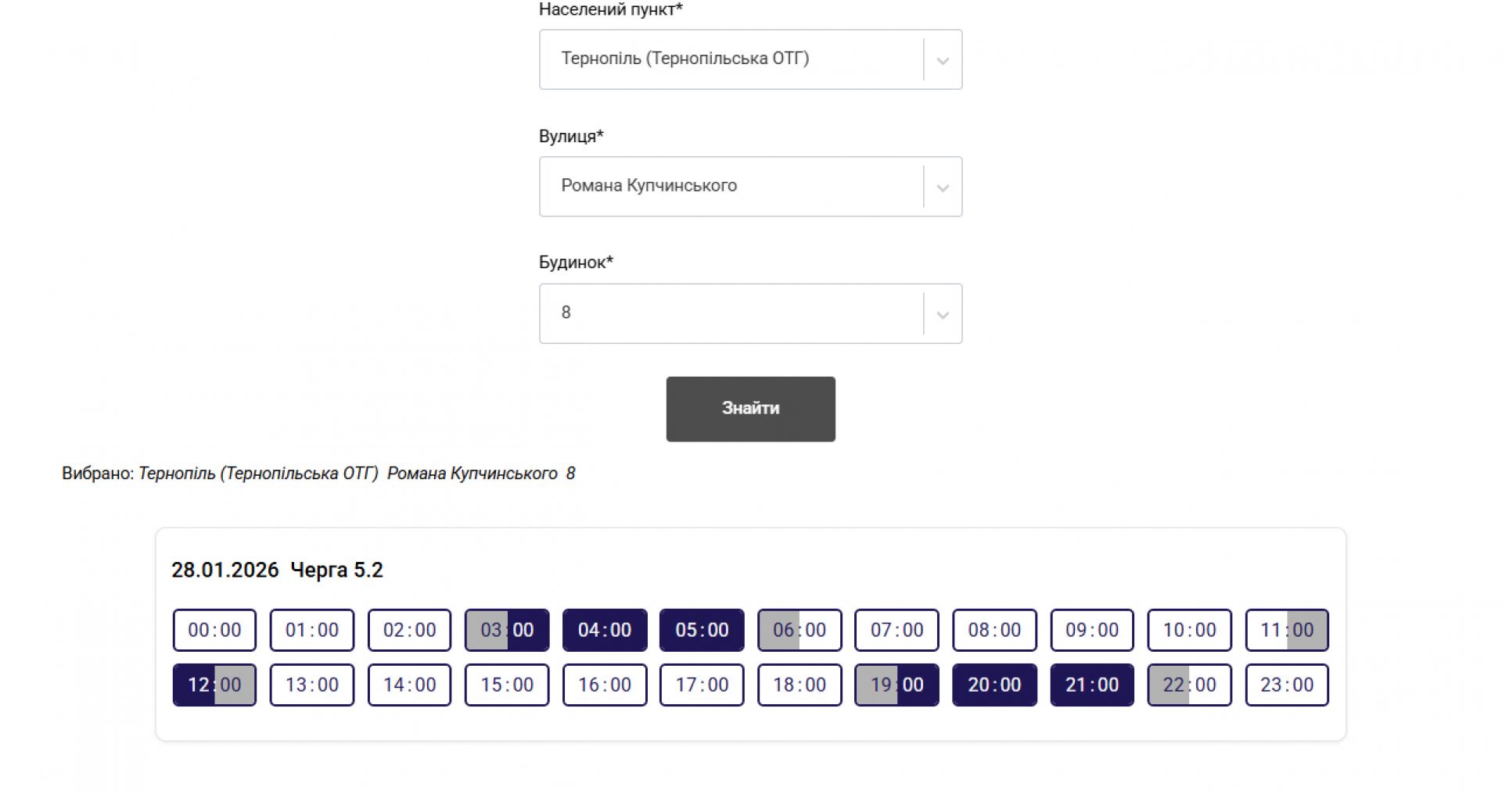Select the 15:00 time slot
This screenshot has height=794, width=1502.
507,685
